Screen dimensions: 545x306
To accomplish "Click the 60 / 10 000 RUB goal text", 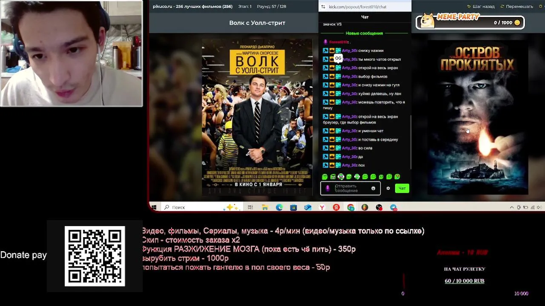I will tap(465, 281).
